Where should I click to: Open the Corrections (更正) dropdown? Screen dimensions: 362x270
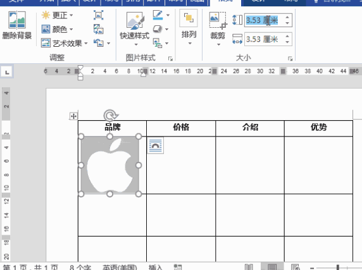pos(57,15)
